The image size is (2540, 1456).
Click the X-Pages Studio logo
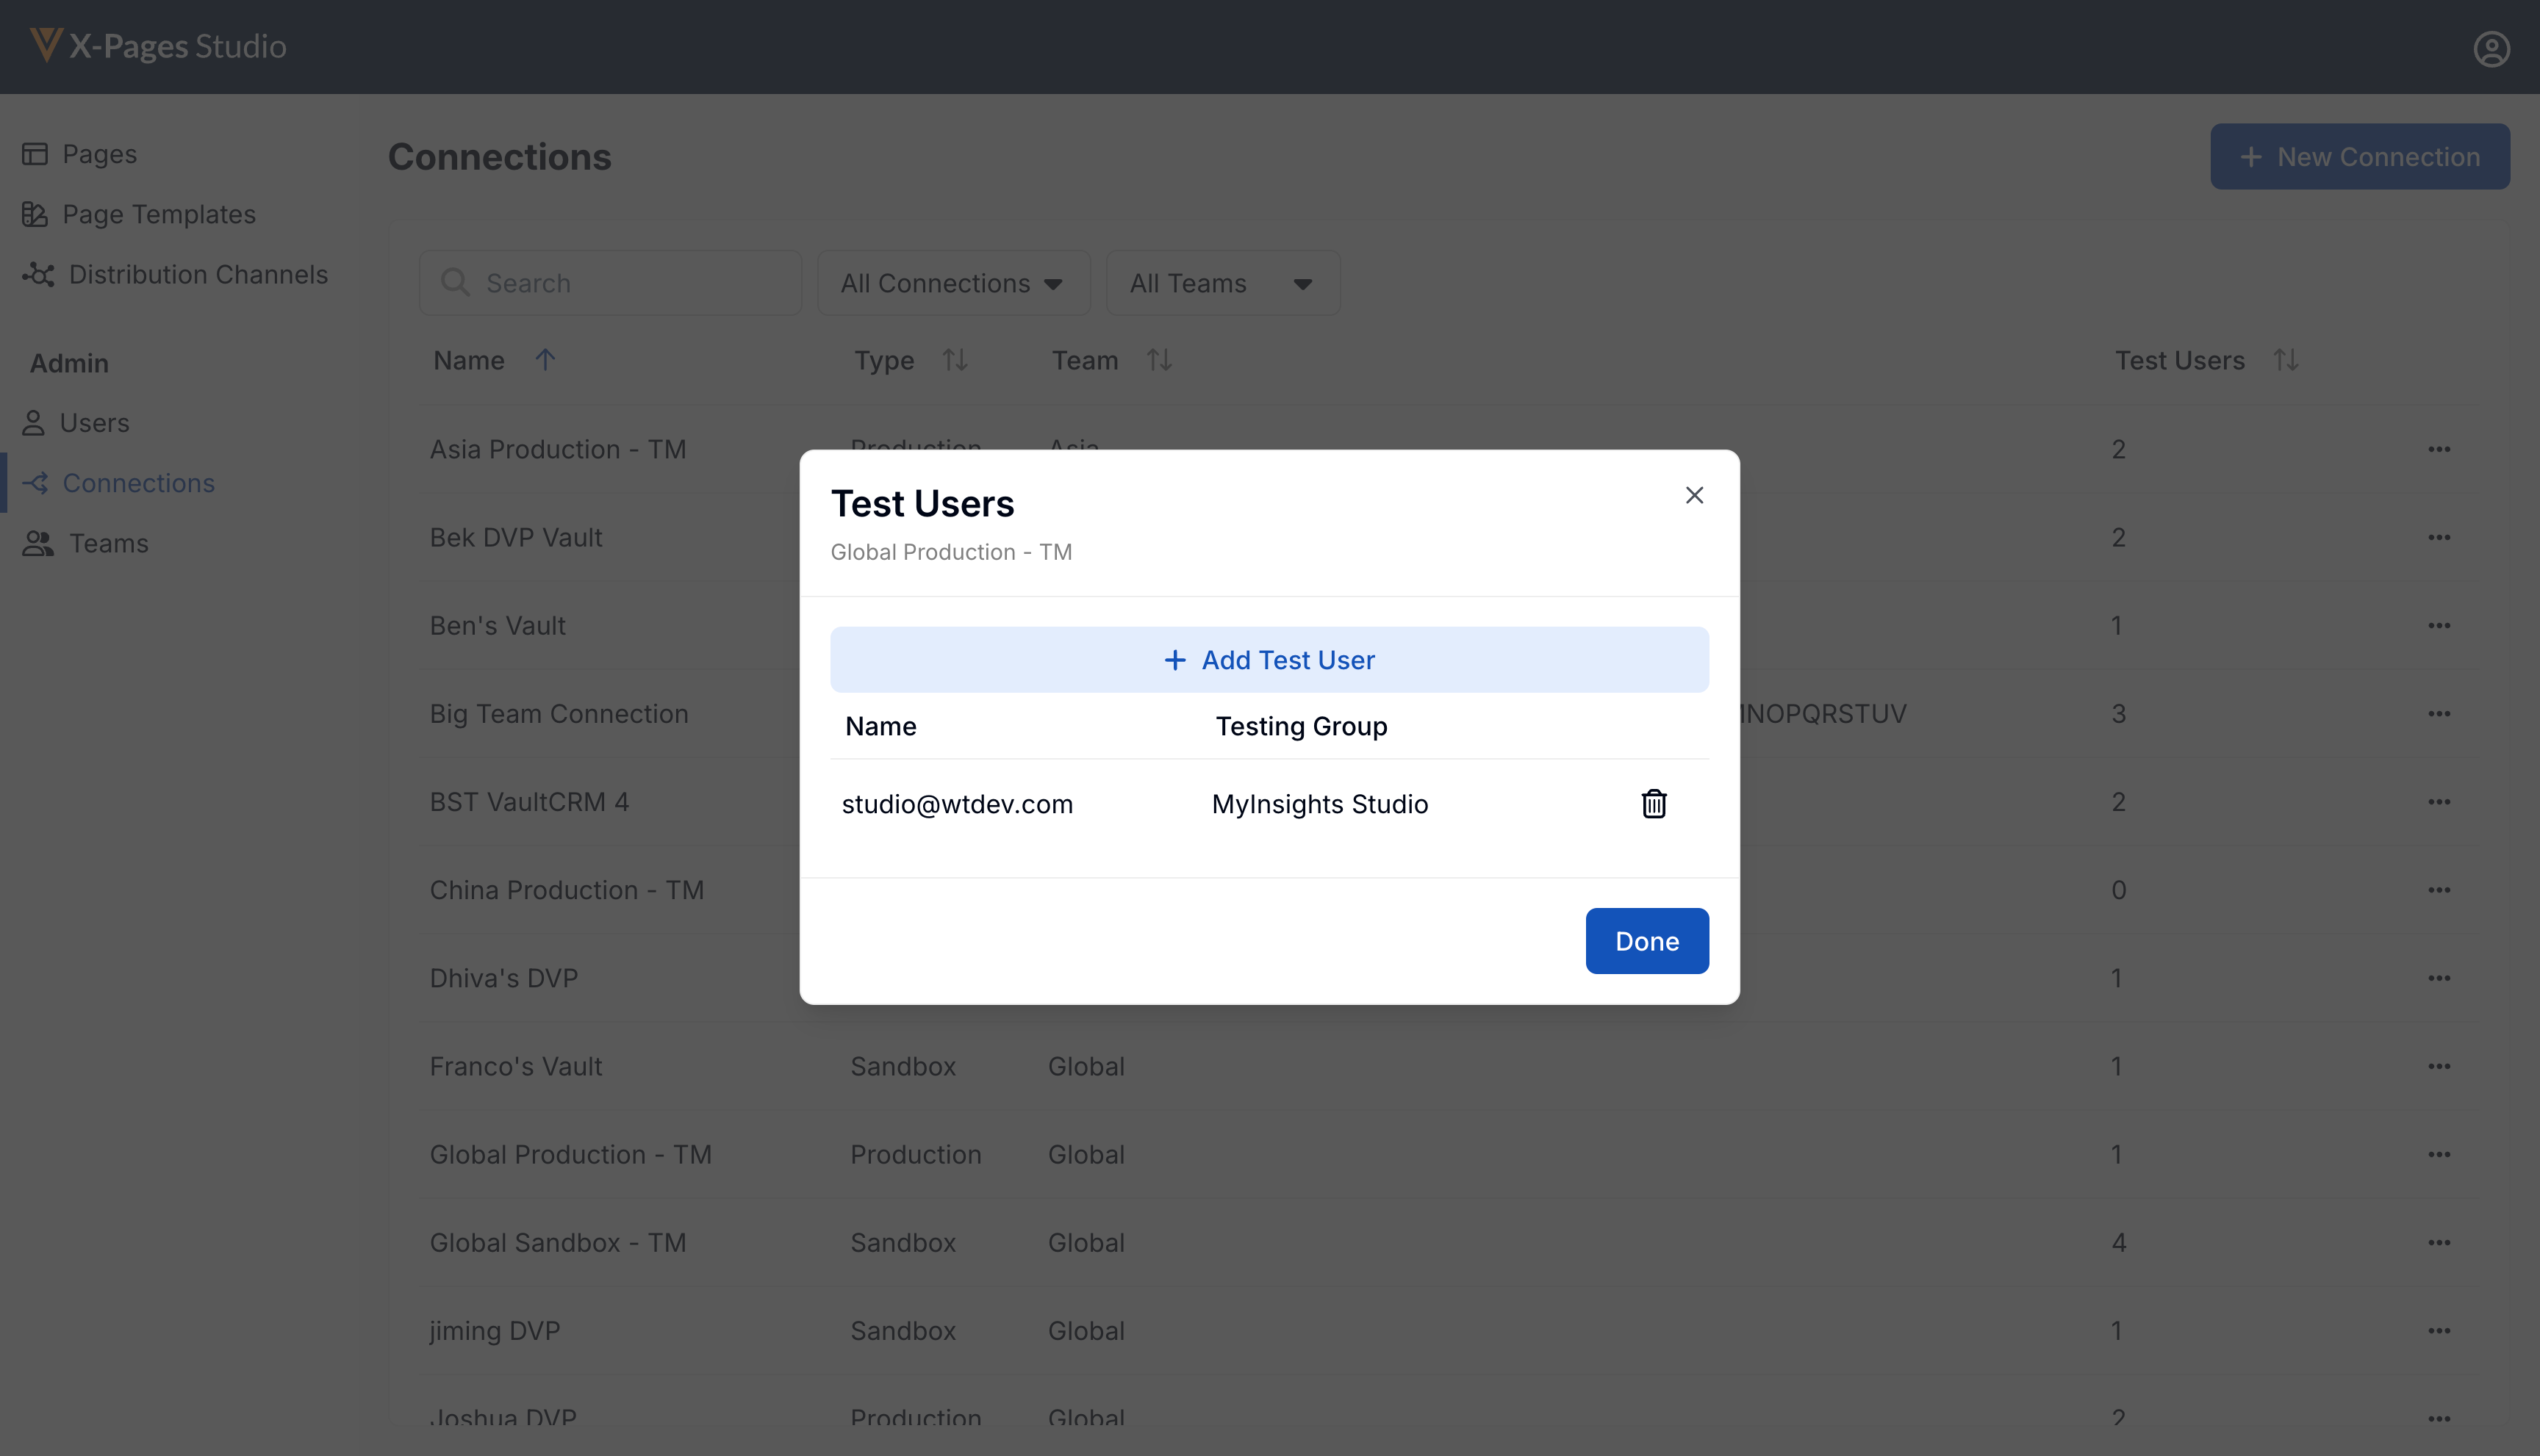158,46
